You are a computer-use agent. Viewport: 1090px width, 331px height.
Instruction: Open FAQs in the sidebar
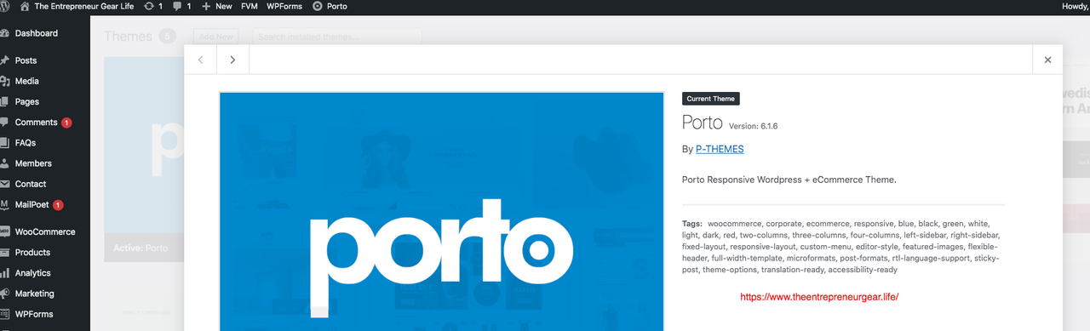point(26,143)
